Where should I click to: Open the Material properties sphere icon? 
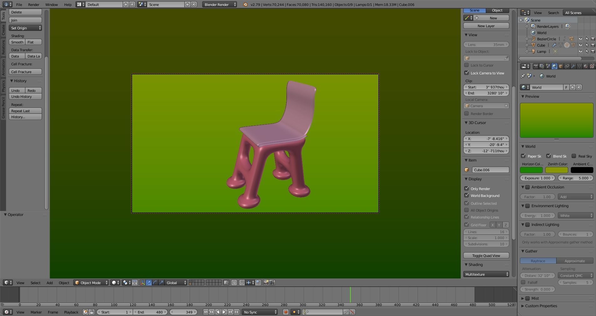click(586, 66)
